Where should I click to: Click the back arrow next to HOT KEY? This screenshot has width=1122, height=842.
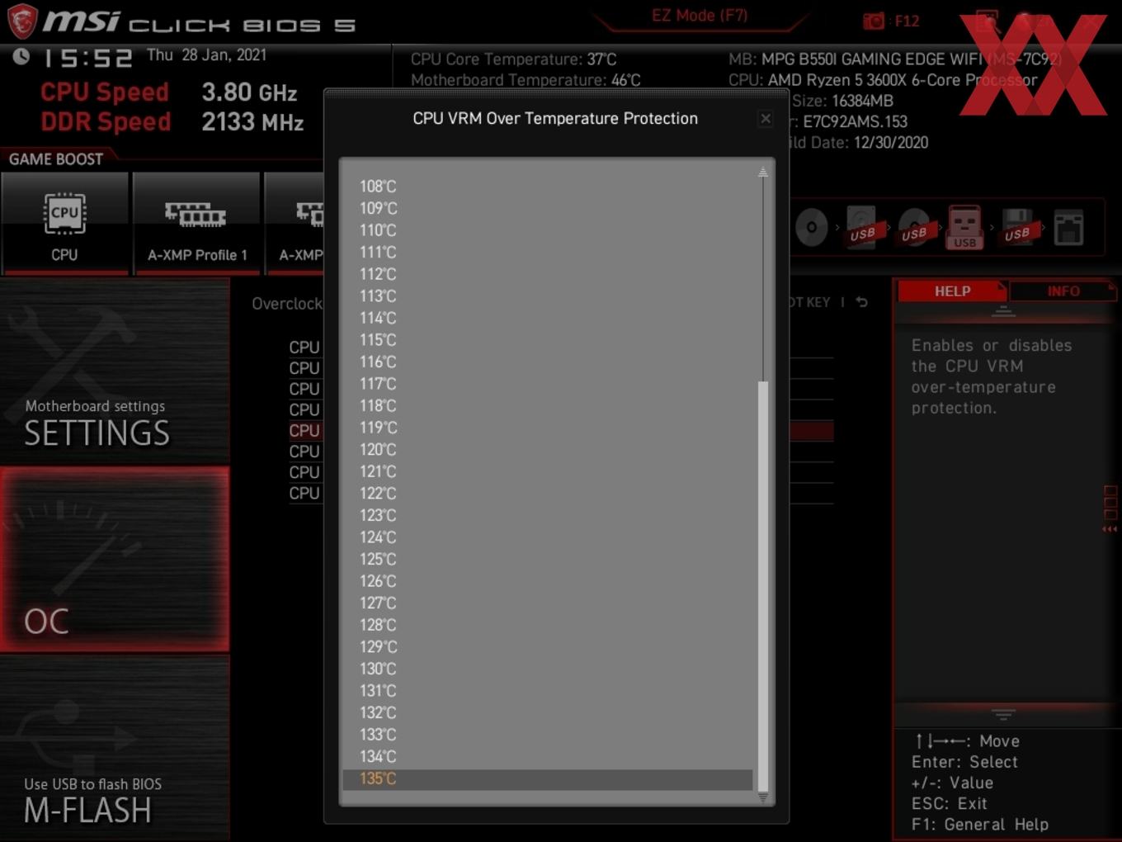[x=861, y=302]
